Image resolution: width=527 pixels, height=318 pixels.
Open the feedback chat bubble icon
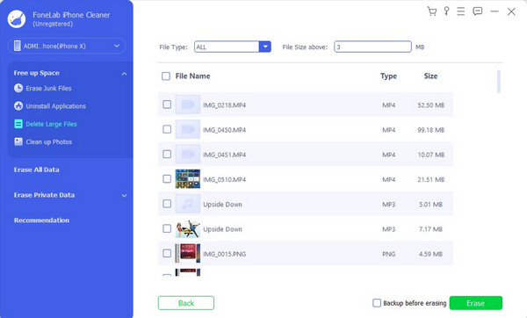(477, 11)
